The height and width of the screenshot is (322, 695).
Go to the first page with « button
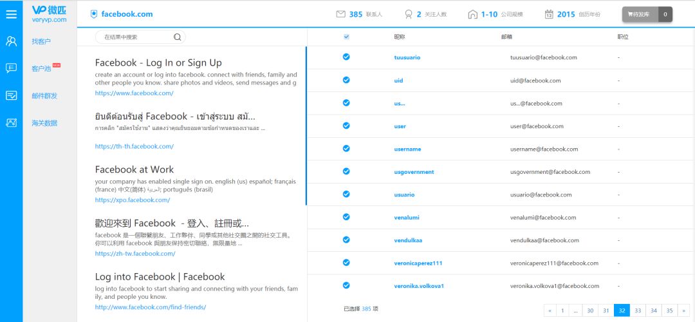[x=550, y=310]
